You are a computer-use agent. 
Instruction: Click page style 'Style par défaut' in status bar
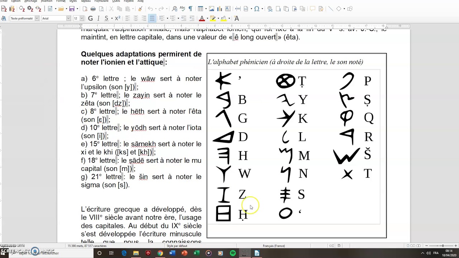(177, 246)
